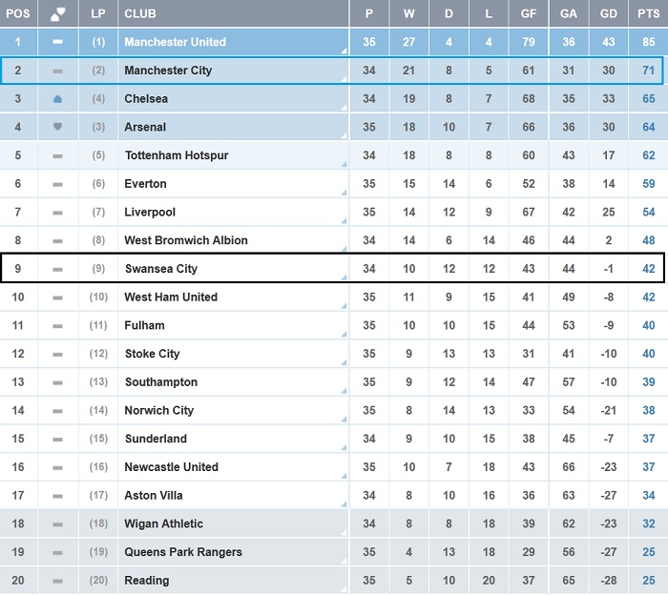Expand Manchester United row corner triangle
Image resolution: width=668 pixels, height=595 pixels.
point(343,51)
